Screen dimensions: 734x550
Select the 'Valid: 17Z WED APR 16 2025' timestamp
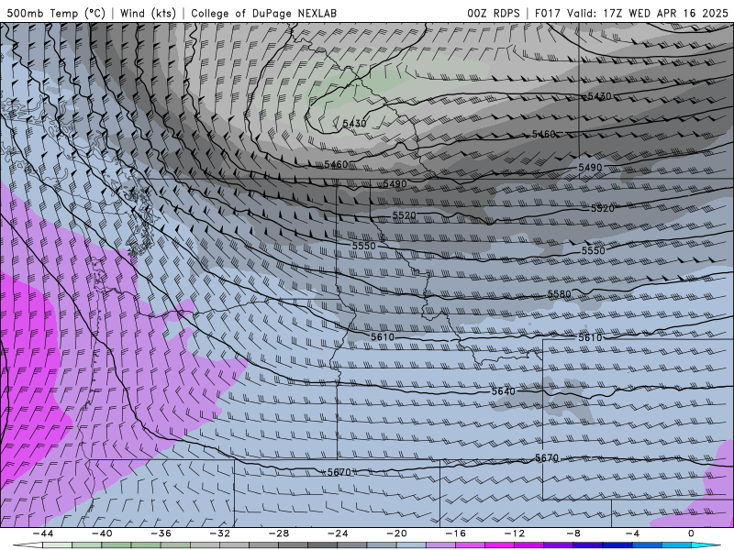[x=648, y=13]
